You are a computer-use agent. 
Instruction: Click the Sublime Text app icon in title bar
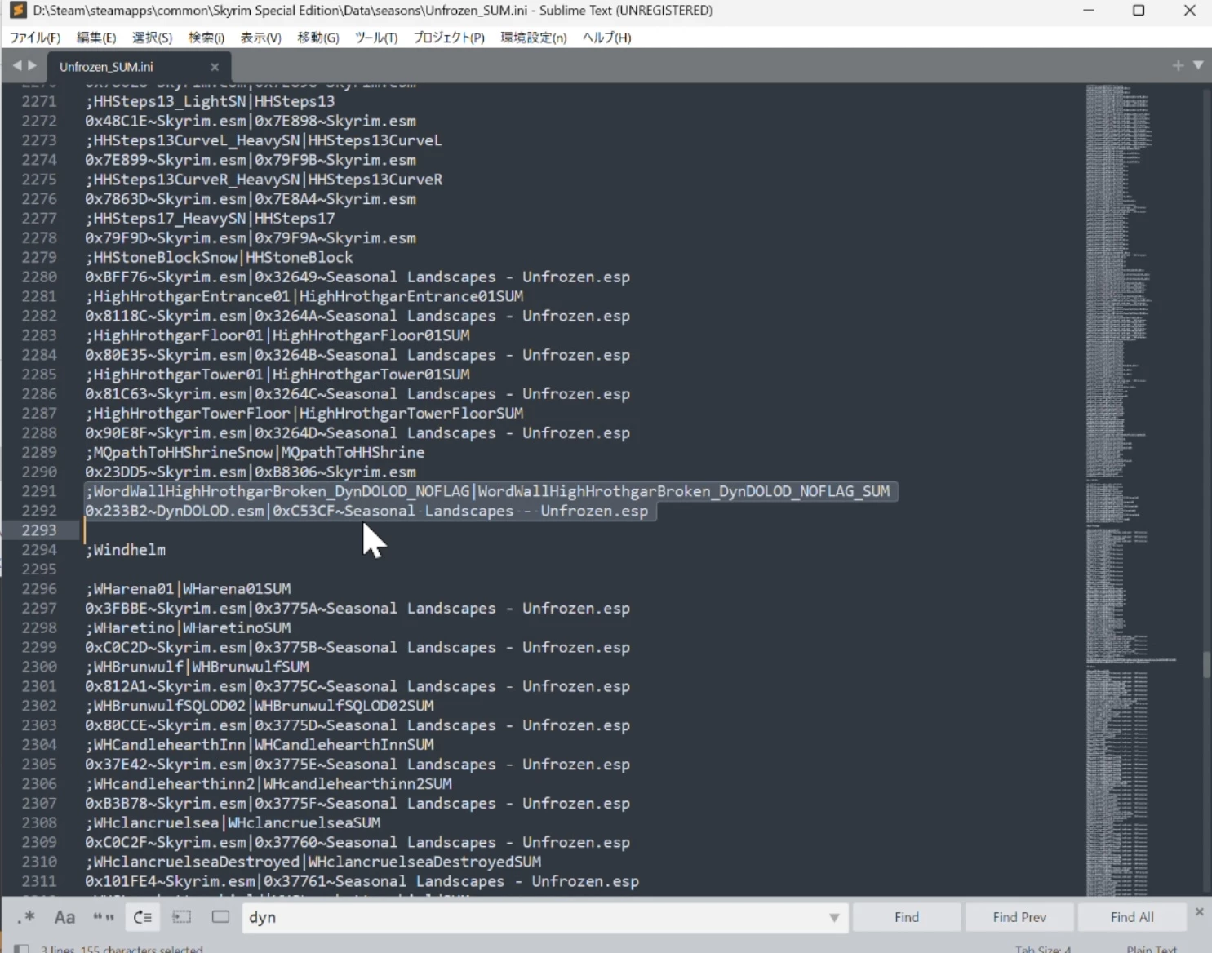click(x=18, y=11)
